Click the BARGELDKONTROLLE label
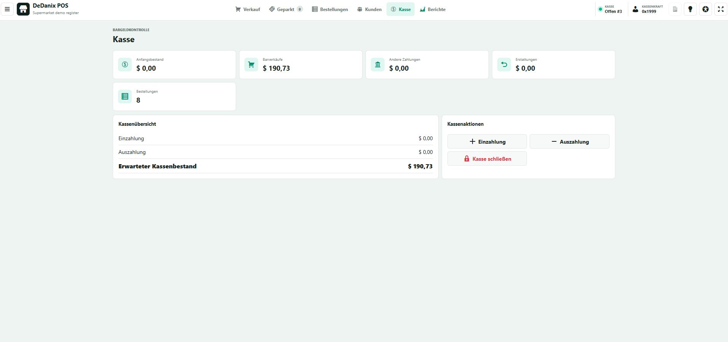 131,30
